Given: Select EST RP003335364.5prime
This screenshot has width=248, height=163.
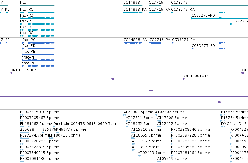Looking at the screenshot, I should click(172, 150).
